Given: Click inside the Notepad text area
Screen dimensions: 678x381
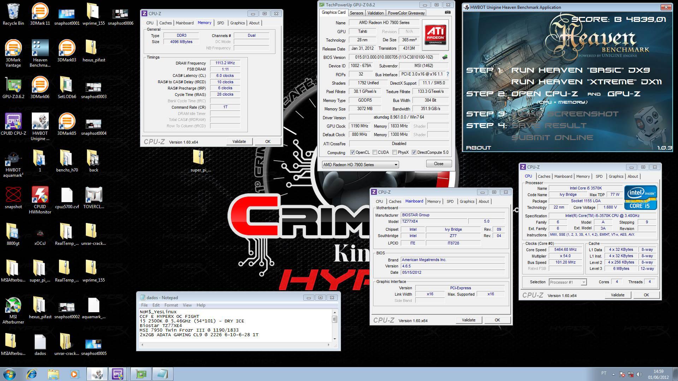Looking at the screenshot, I should coord(235,326).
